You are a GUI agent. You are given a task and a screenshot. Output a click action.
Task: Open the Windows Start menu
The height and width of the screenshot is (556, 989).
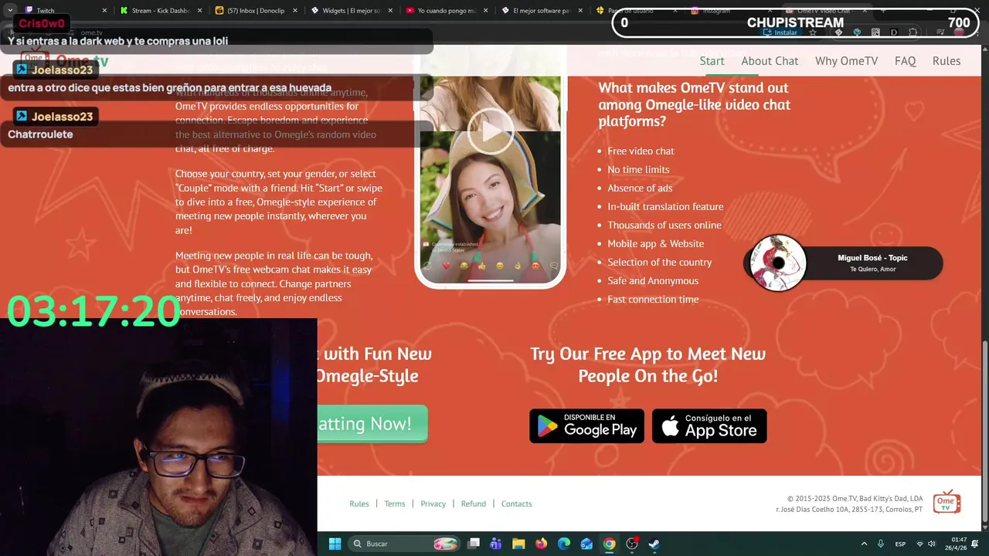[335, 544]
